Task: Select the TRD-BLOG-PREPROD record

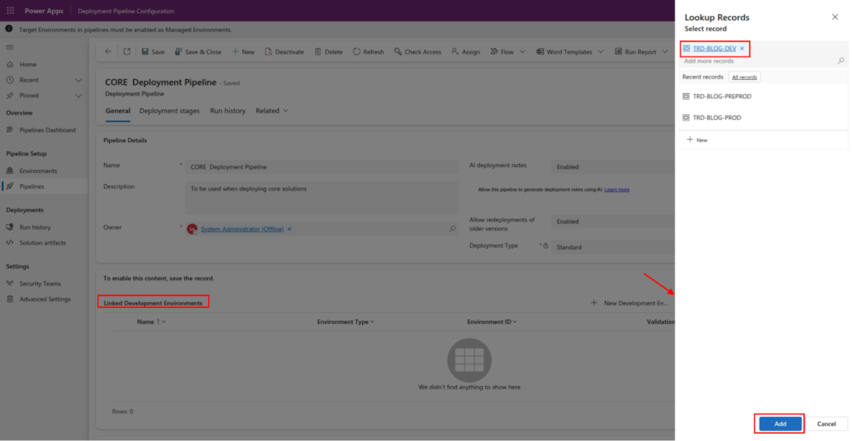Action: 721,97
